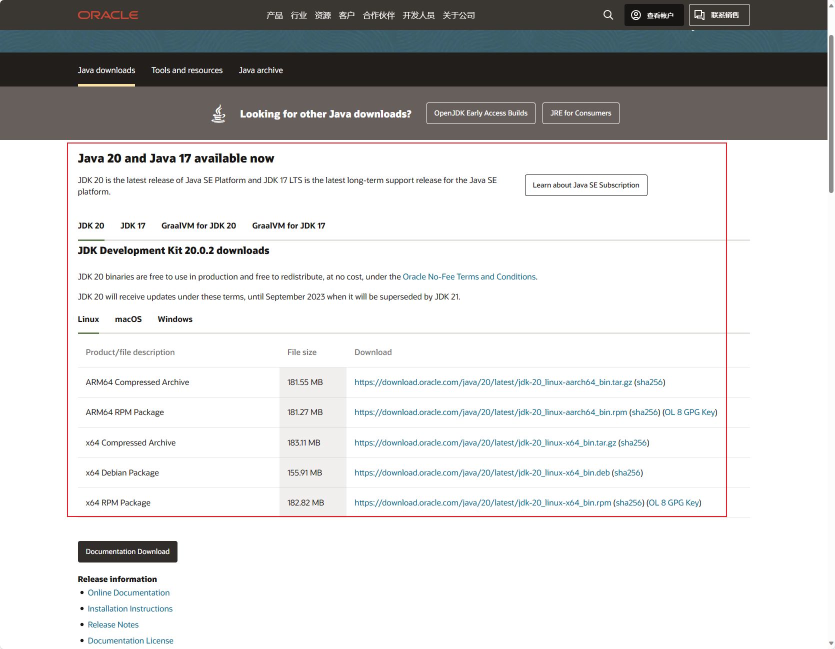Open the search magnifier icon
Screen dimensions: 835x649
tap(608, 15)
